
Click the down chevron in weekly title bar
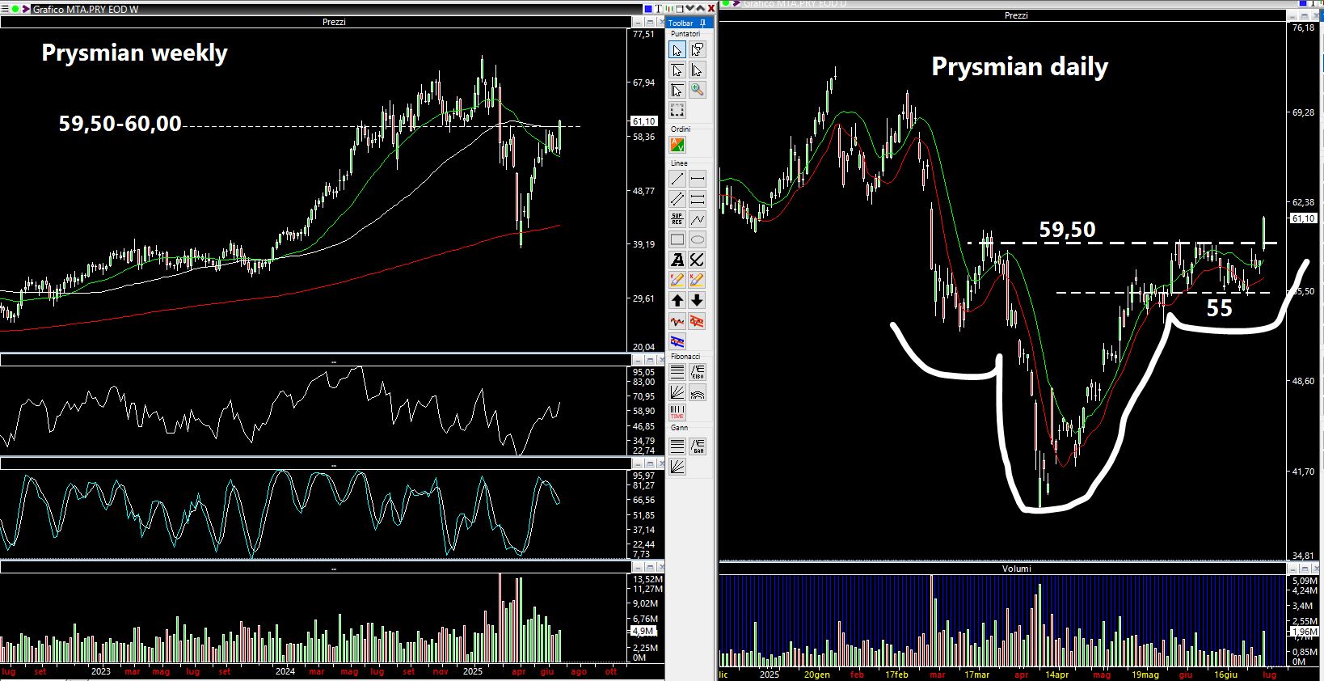pyautogui.click(x=690, y=9)
